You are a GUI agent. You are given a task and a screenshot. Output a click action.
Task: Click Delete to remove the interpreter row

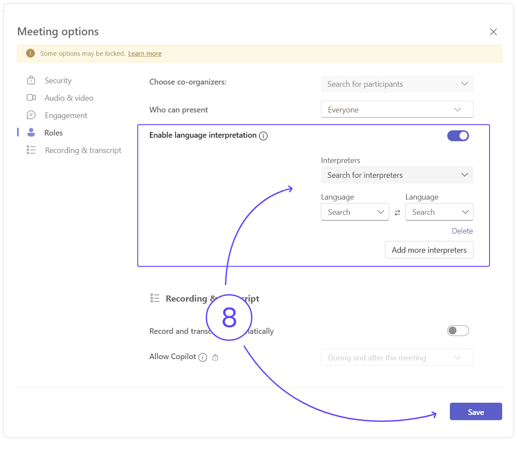pyautogui.click(x=462, y=231)
